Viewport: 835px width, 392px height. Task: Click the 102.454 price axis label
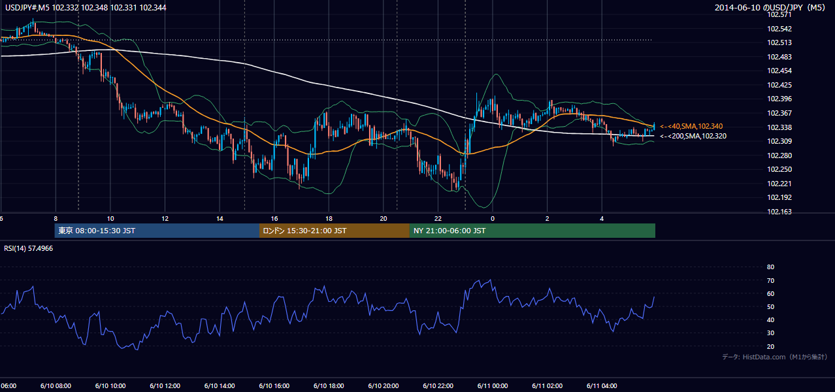[x=779, y=71]
